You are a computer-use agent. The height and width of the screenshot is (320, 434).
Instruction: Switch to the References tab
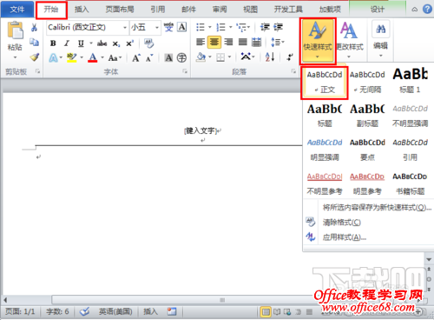click(158, 10)
